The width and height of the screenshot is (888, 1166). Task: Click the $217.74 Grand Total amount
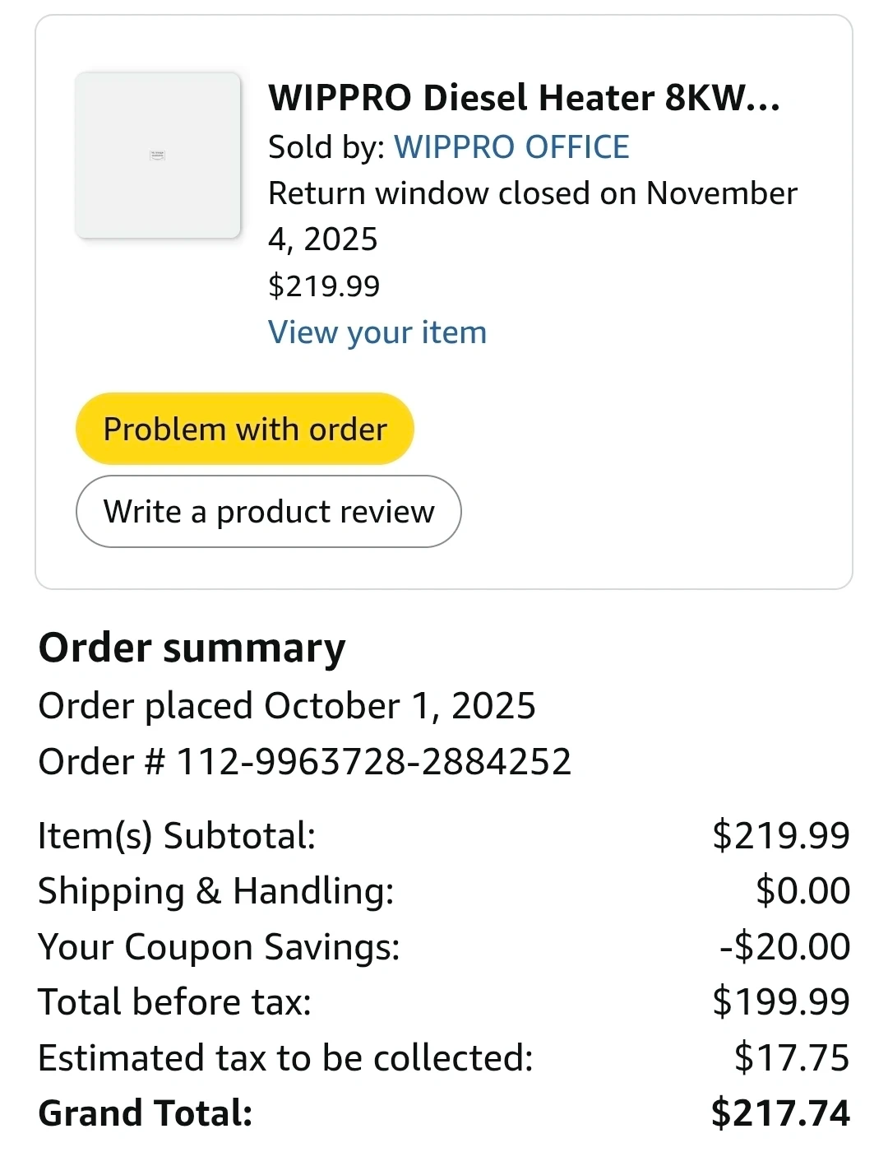[x=779, y=1113]
